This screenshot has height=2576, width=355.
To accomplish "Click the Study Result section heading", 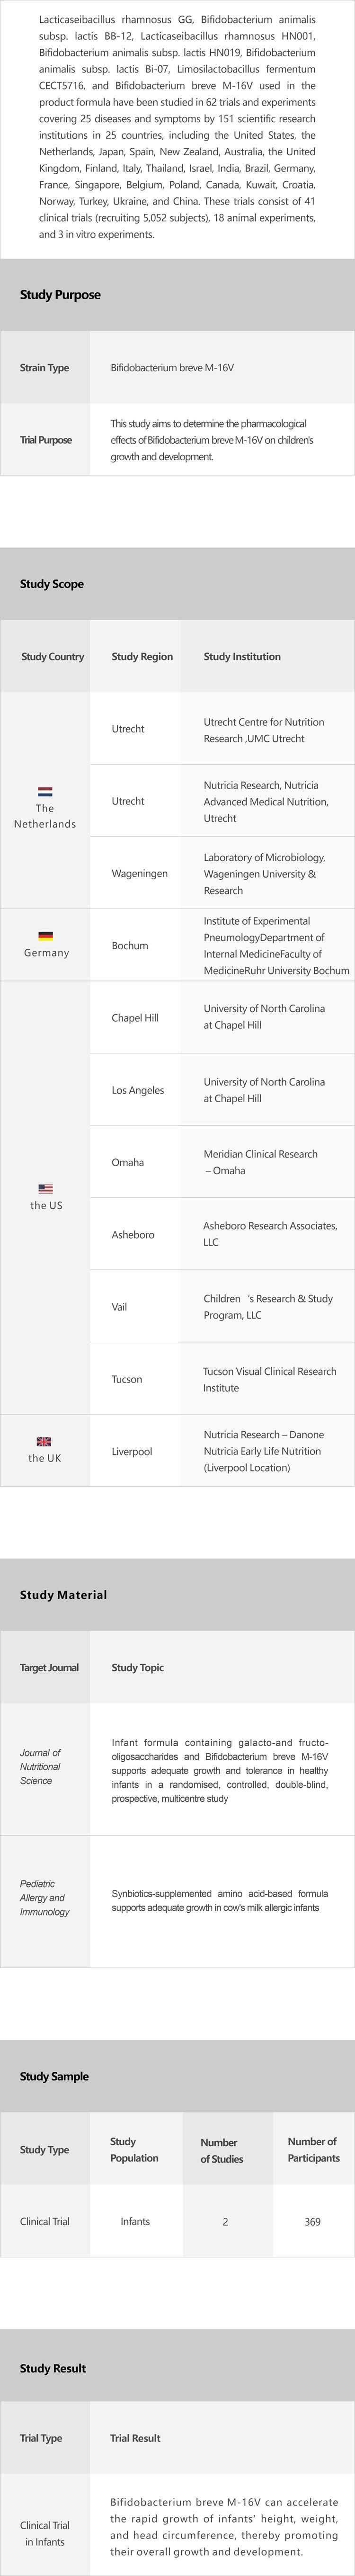I will tap(53, 2368).
